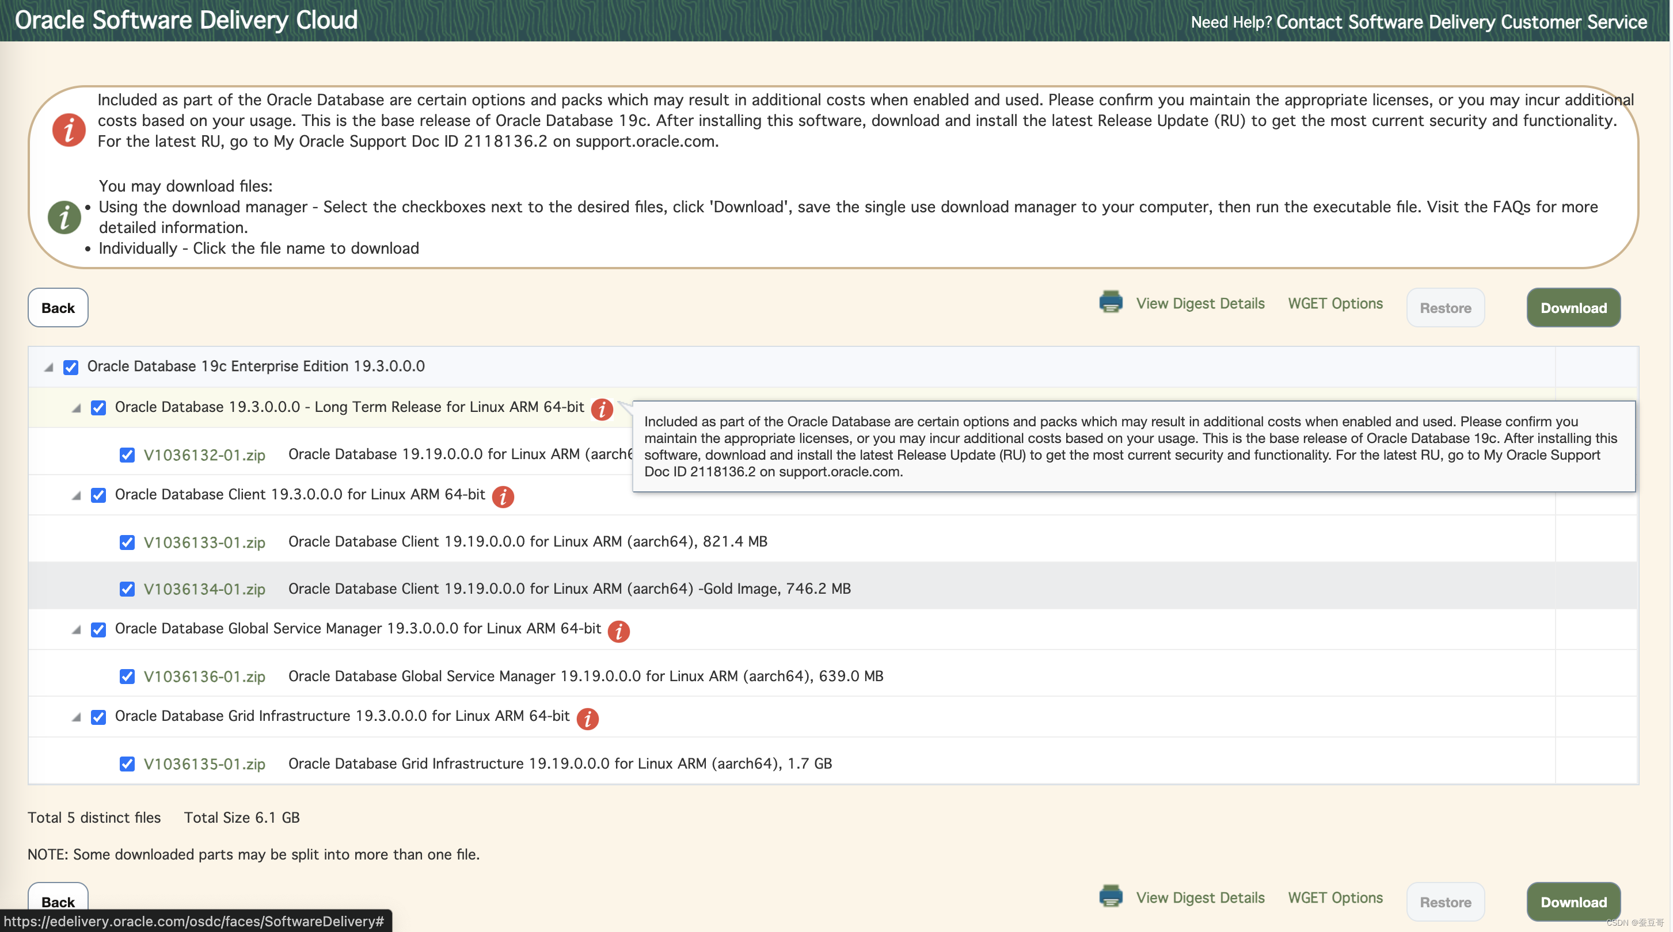
Task: Uncheck the V1036135-01.zip file checkbox
Action: tap(127, 764)
